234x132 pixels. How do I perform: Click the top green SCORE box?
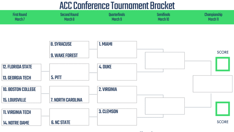(223, 64)
